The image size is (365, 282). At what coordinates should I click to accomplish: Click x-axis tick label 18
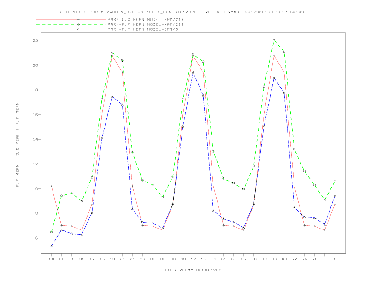point(112,259)
